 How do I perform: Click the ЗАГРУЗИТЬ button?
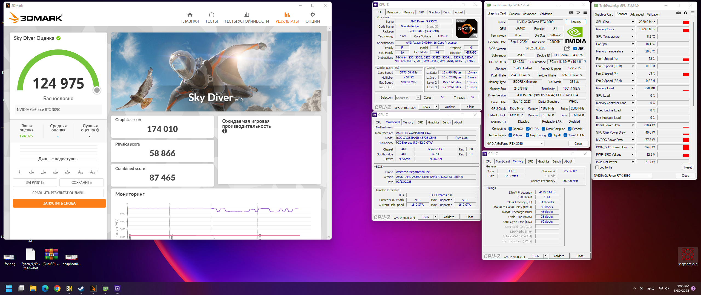(x=35, y=182)
